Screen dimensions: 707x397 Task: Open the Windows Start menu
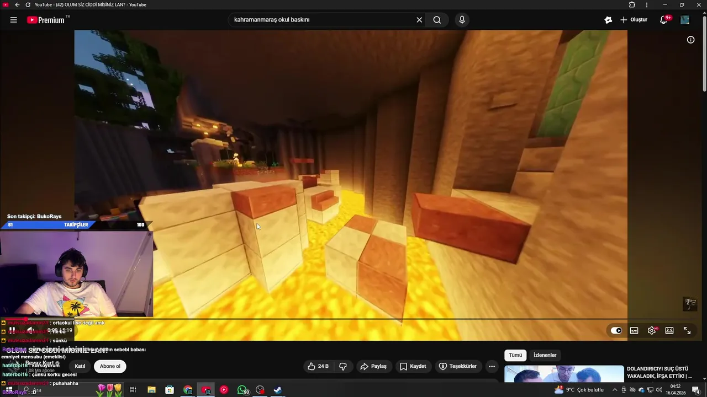click(9, 390)
